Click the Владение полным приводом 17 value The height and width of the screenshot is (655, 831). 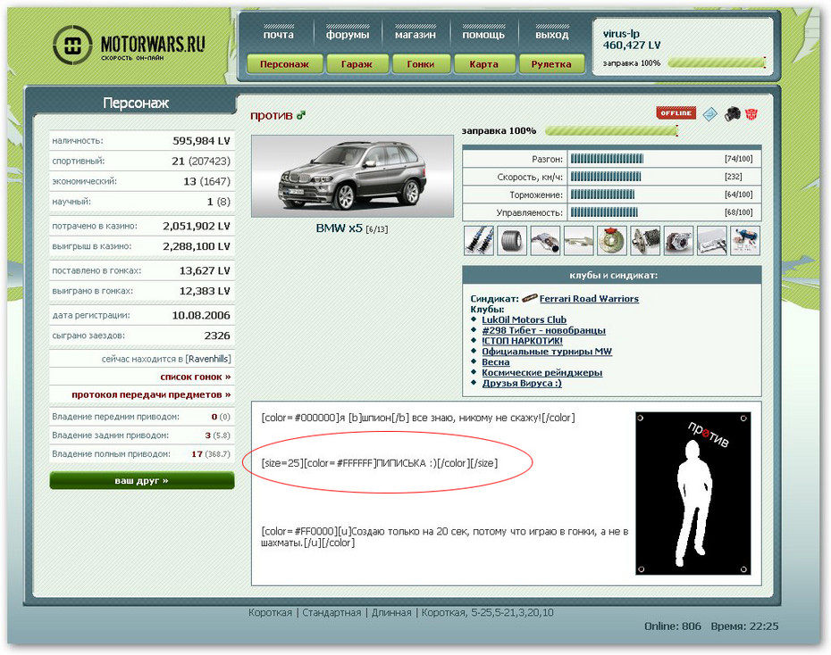(x=197, y=454)
